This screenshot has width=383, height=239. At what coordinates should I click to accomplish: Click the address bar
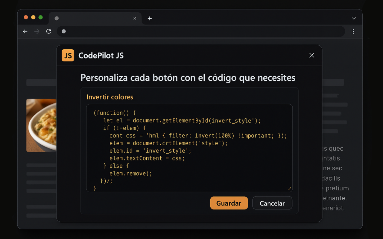pos(201,31)
